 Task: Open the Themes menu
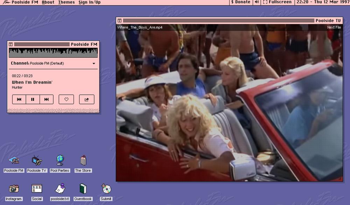(66, 2)
